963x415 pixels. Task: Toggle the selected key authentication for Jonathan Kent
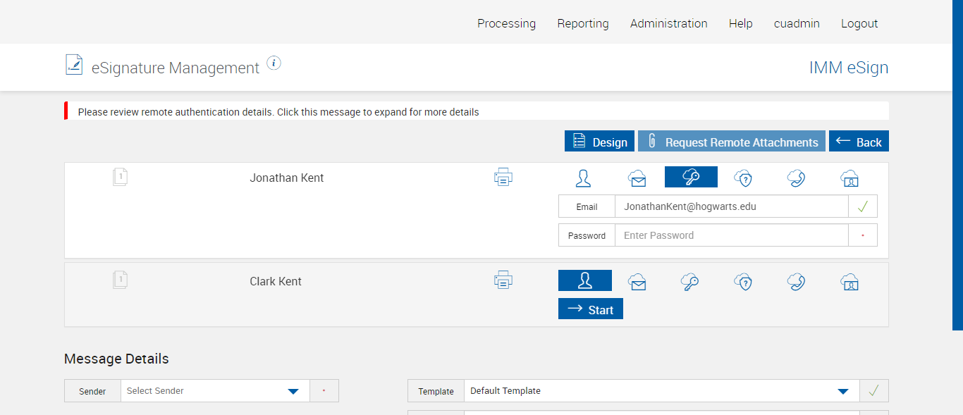[691, 178]
